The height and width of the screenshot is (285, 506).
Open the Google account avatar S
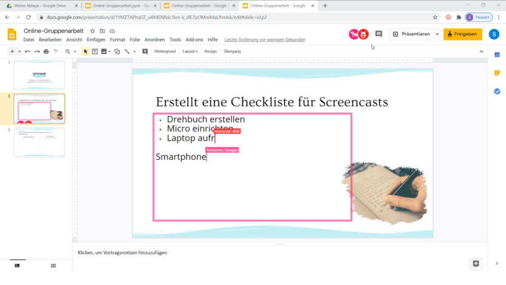point(494,34)
